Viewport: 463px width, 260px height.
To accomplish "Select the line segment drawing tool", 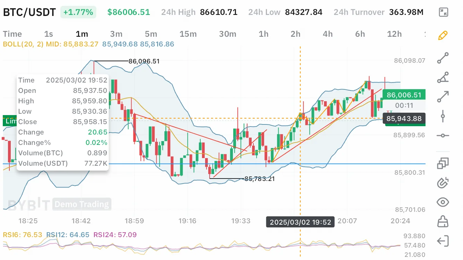I will point(443,58).
